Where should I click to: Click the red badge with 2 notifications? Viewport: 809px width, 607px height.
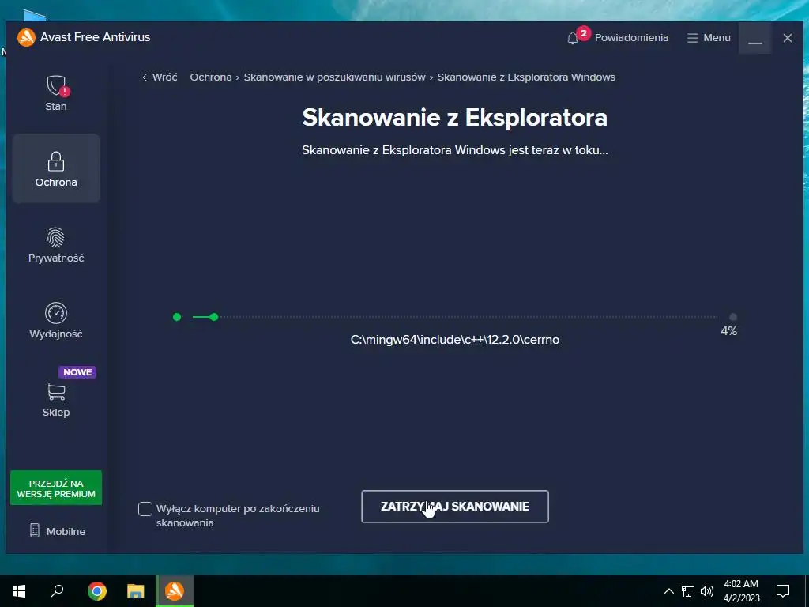pyautogui.click(x=584, y=33)
